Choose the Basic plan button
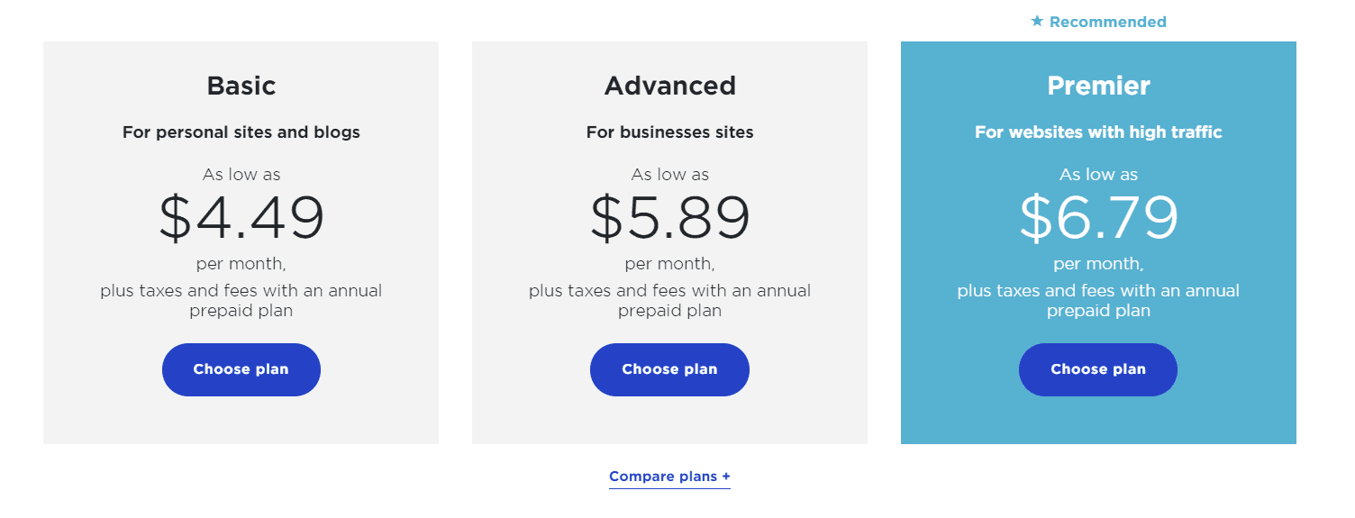This screenshot has width=1355, height=518. (241, 369)
